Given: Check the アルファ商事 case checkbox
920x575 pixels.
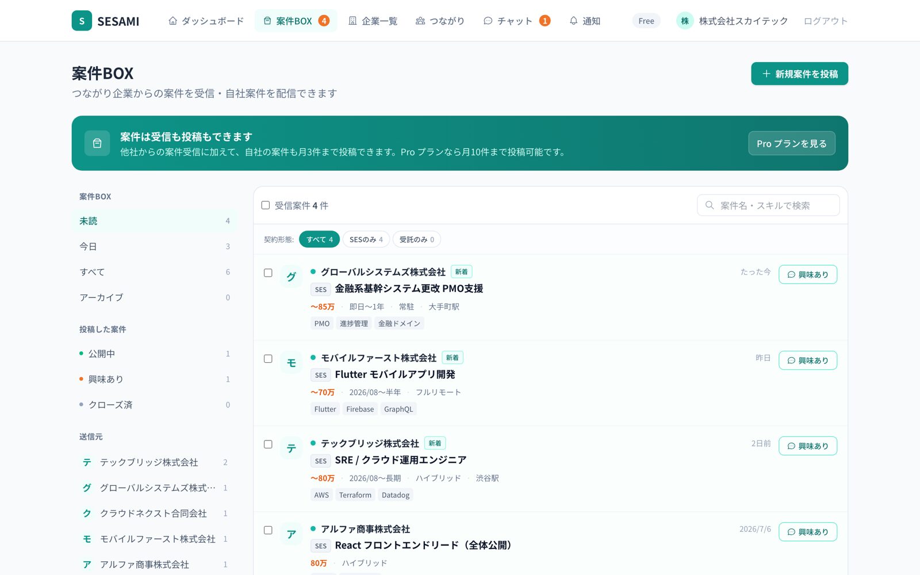Looking at the screenshot, I should pyautogui.click(x=268, y=530).
